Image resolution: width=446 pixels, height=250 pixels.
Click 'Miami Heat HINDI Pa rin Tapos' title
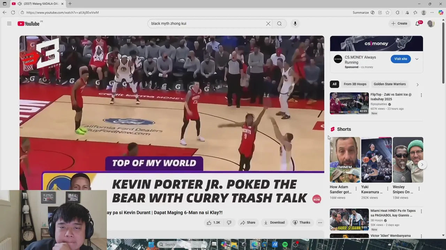coord(393,213)
